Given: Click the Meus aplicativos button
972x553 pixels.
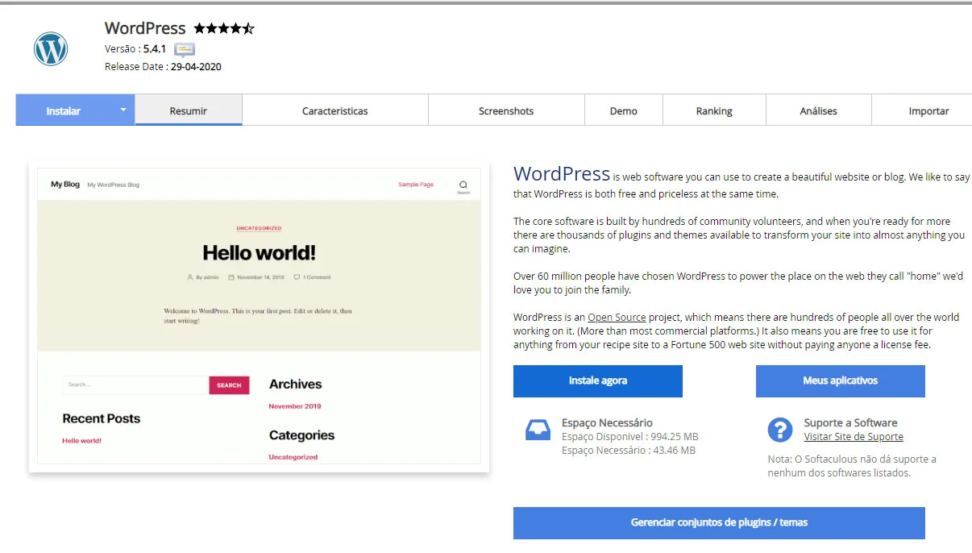Looking at the screenshot, I should tap(840, 380).
